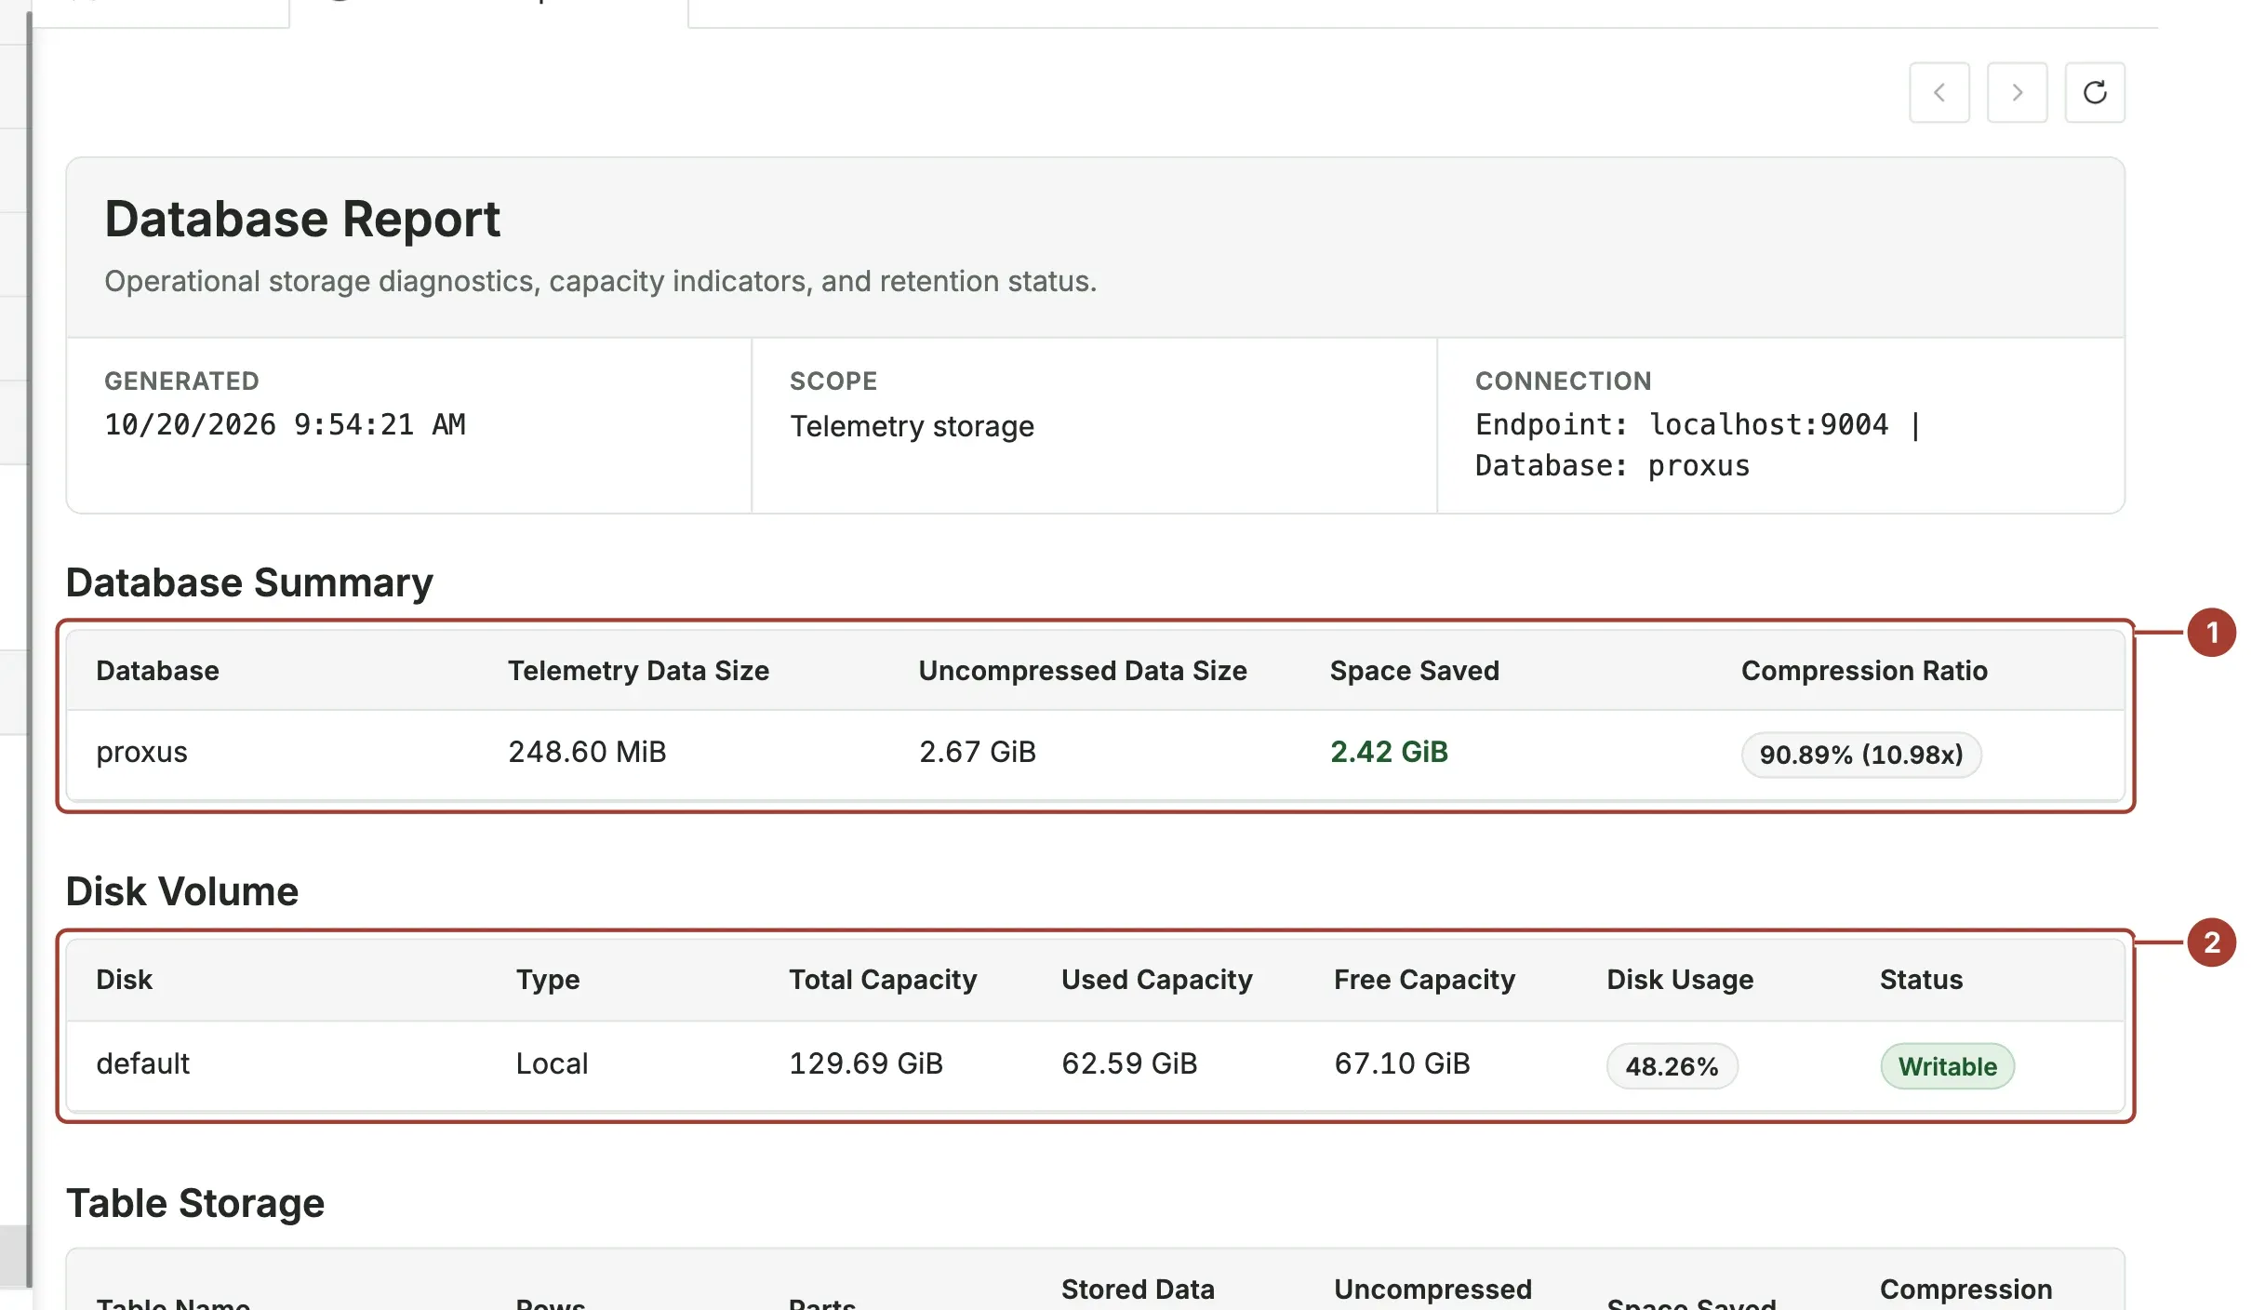2265x1310 pixels.
Task: Click the Type column header
Action: coord(548,980)
